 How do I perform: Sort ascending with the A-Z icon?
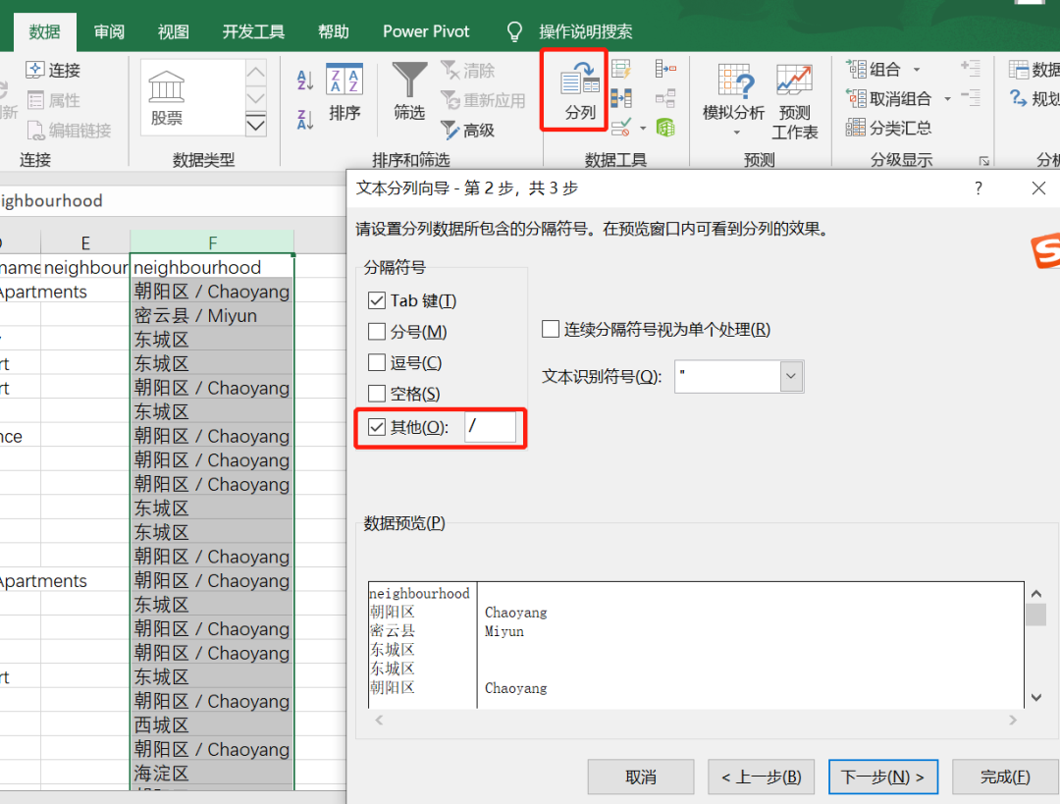pos(305,80)
